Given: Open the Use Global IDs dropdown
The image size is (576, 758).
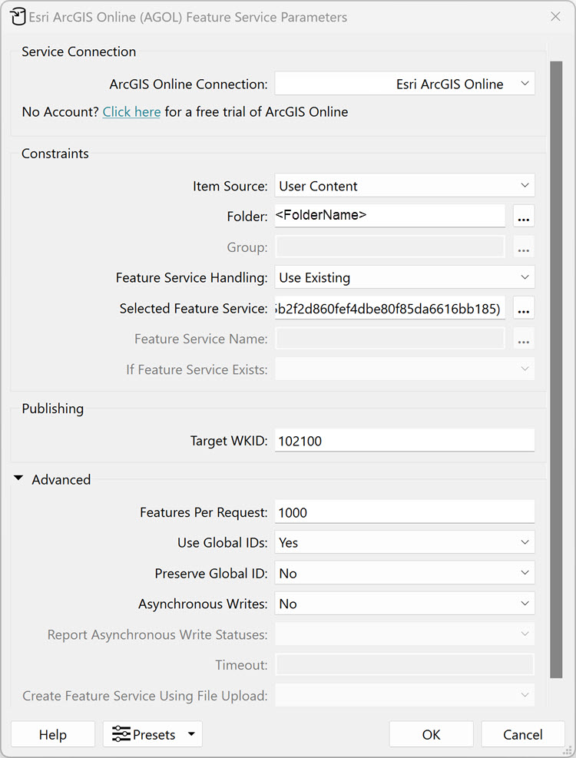Looking at the screenshot, I should click(x=405, y=542).
